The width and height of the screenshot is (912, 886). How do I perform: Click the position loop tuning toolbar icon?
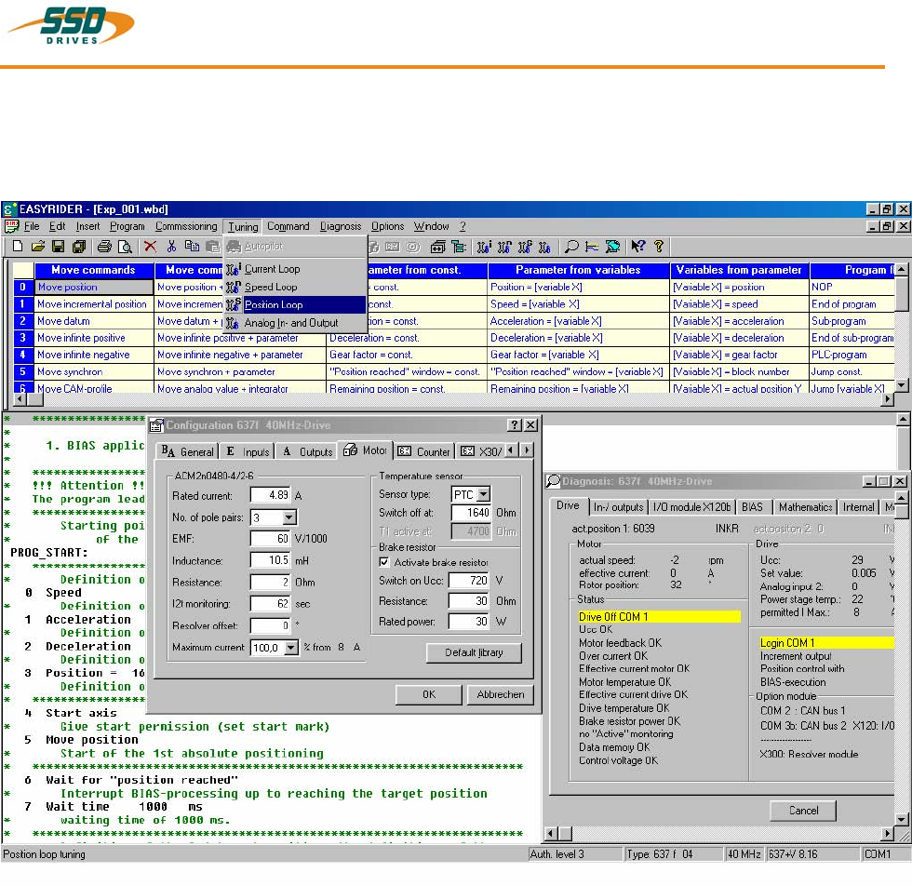pyautogui.click(x=525, y=247)
